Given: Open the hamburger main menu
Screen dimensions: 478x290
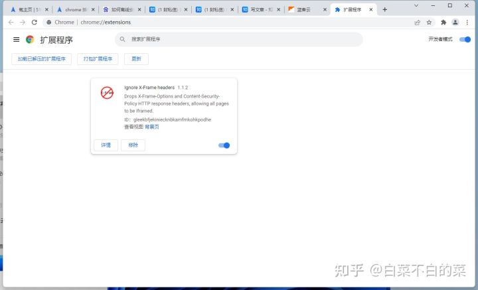Looking at the screenshot, I should click(17, 40).
